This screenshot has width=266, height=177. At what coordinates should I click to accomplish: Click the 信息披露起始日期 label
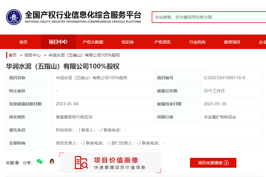pyautogui.click(x=25, y=104)
